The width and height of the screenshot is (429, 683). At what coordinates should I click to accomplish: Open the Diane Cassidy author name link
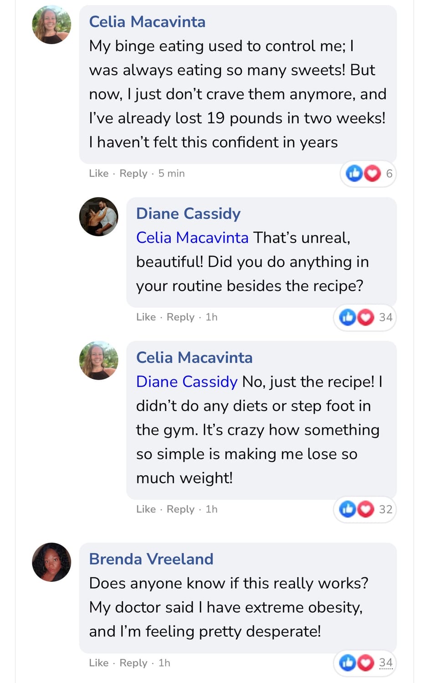click(x=188, y=214)
